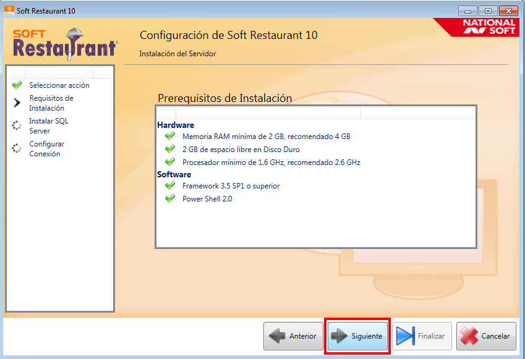Click the blue skip-to-end icon on Finalizar
Viewport: 525px width, 359px height.
pos(406,336)
